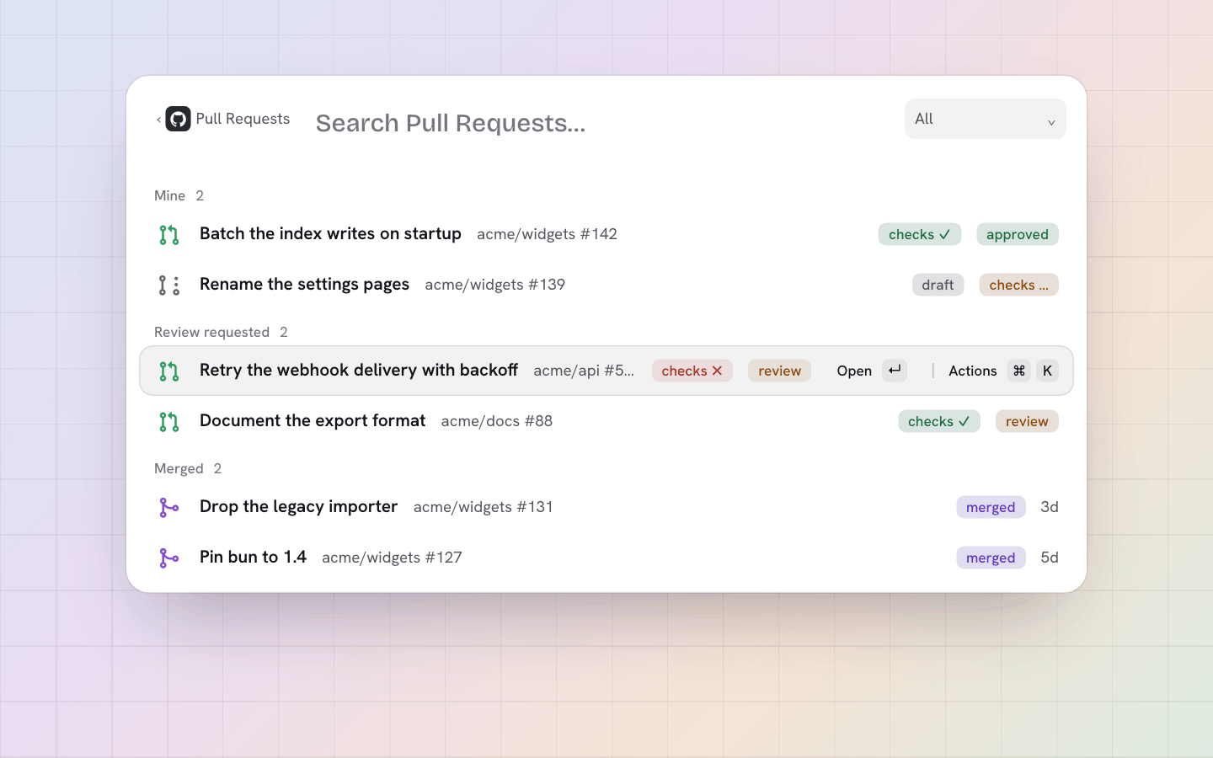Open the All filter dropdown
Image resolution: width=1213 pixels, height=758 pixels.
click(x=985, y=119)
